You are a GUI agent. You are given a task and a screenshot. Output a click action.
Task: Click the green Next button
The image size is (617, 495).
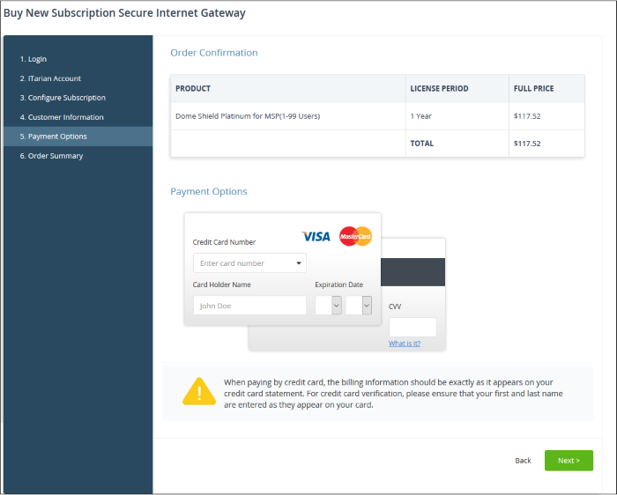point(569,461)
